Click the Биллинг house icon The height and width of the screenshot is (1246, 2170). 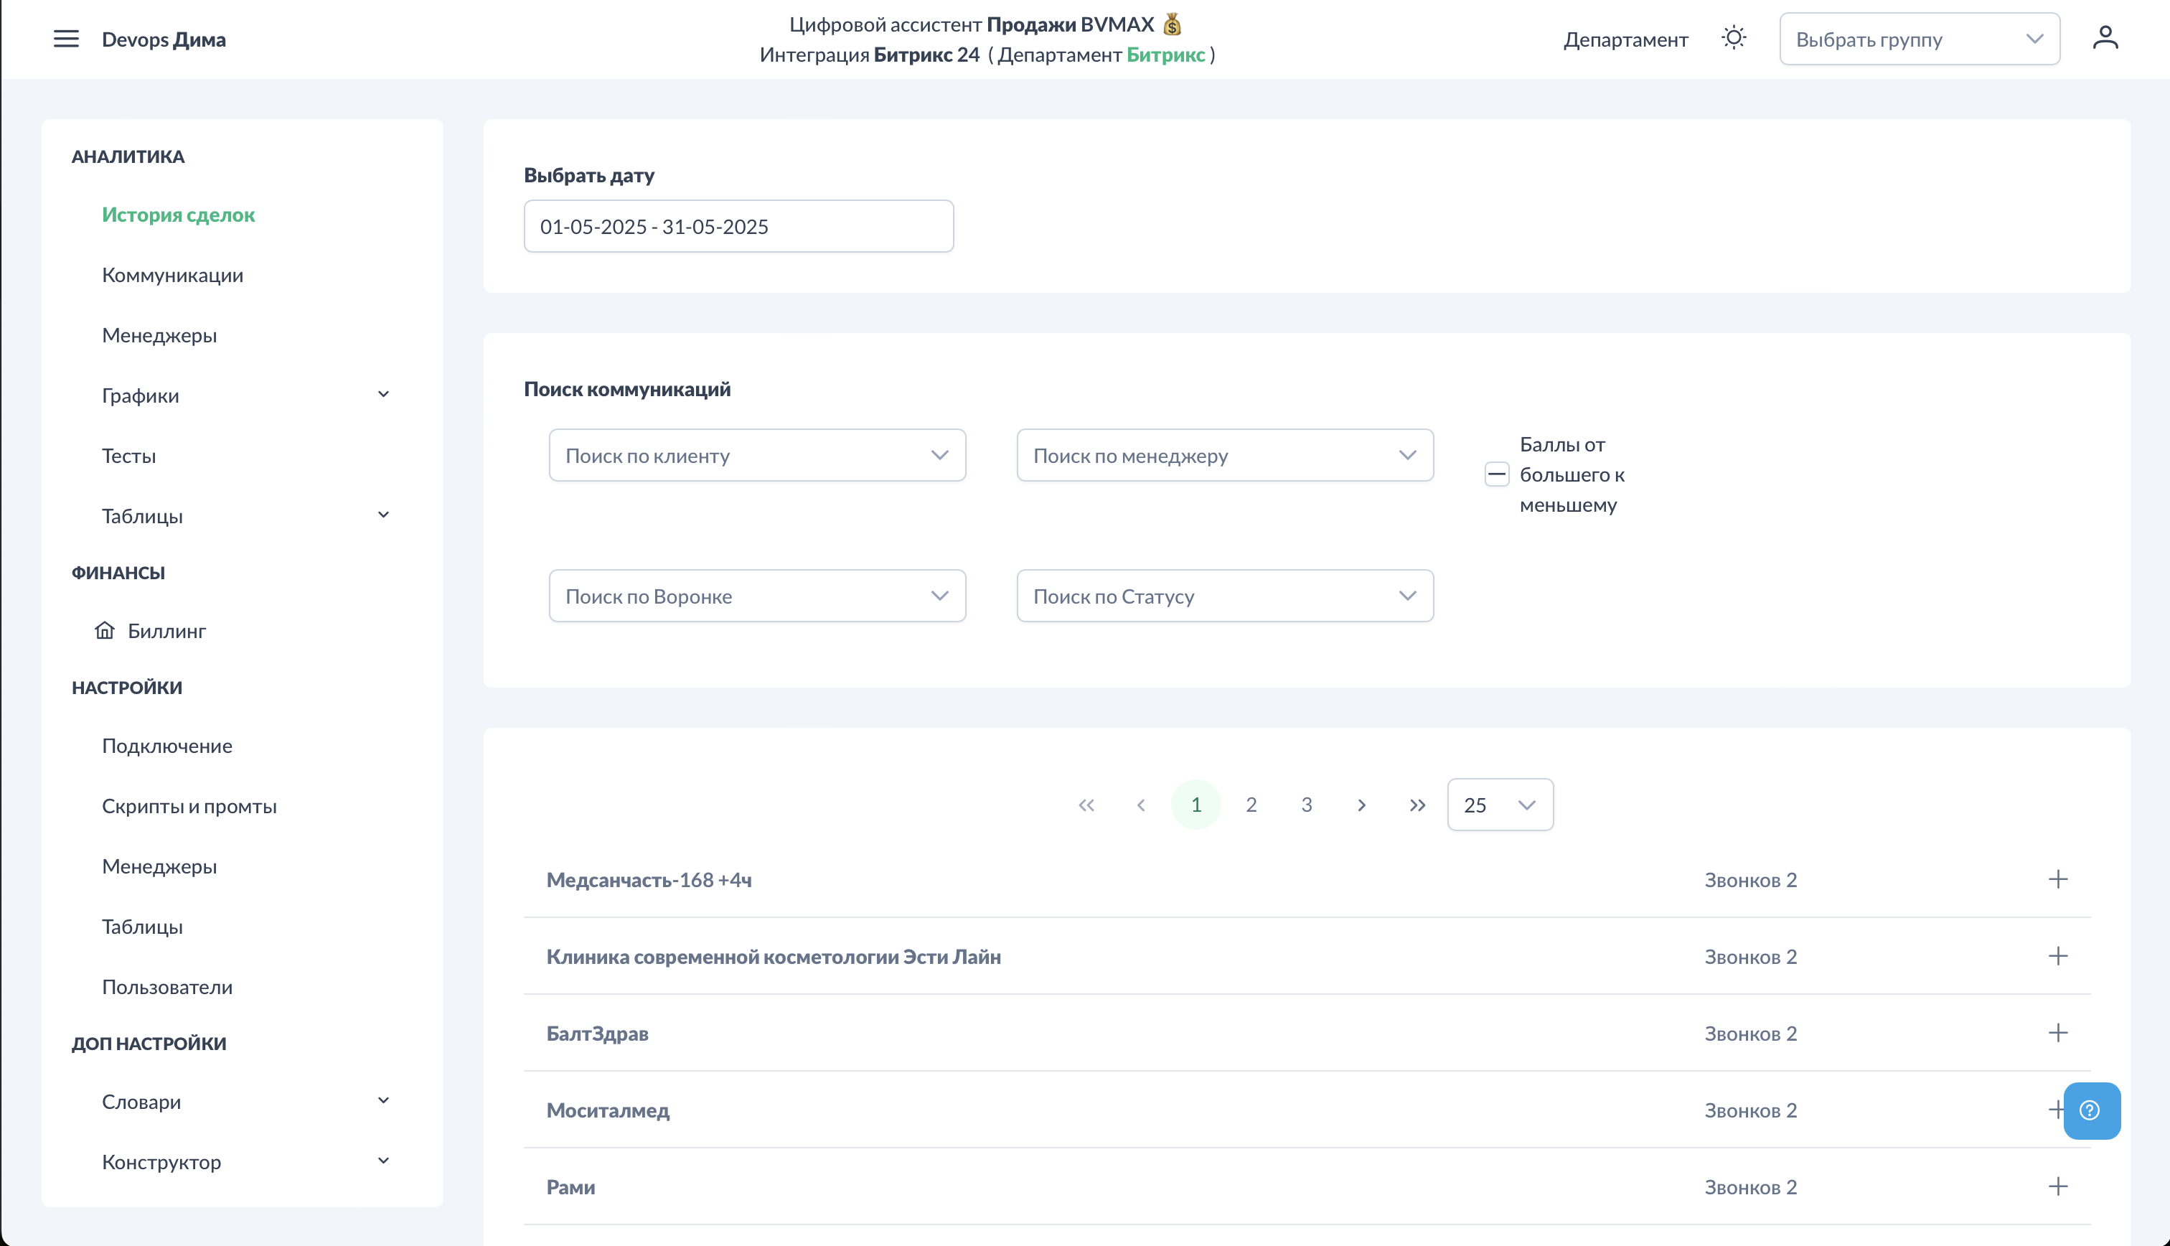pyautogui.click(x=104, y=631)
